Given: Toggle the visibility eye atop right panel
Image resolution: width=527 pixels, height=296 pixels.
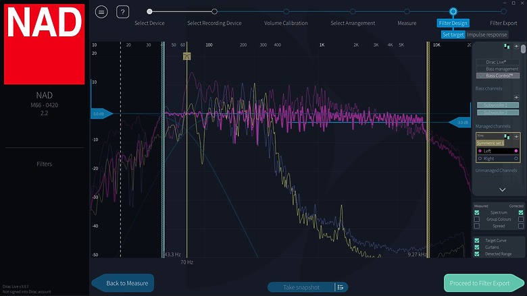Looking at the screenshot, I should point(517,47).
